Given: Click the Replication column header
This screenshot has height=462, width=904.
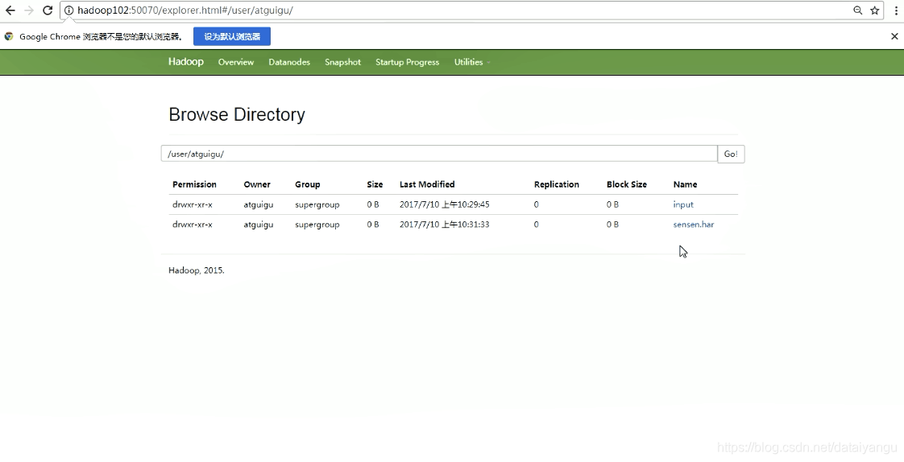Looking at the screenshot, I should (557, 184).
